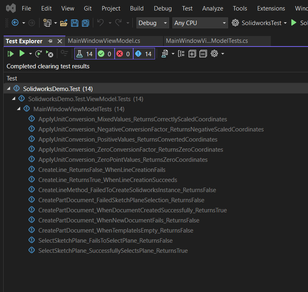Select CreatePartDocument_WhenNewDocumentFails_ReturnsFalse test
Viewport: 308px width, 292px height.
coord(119,220)
